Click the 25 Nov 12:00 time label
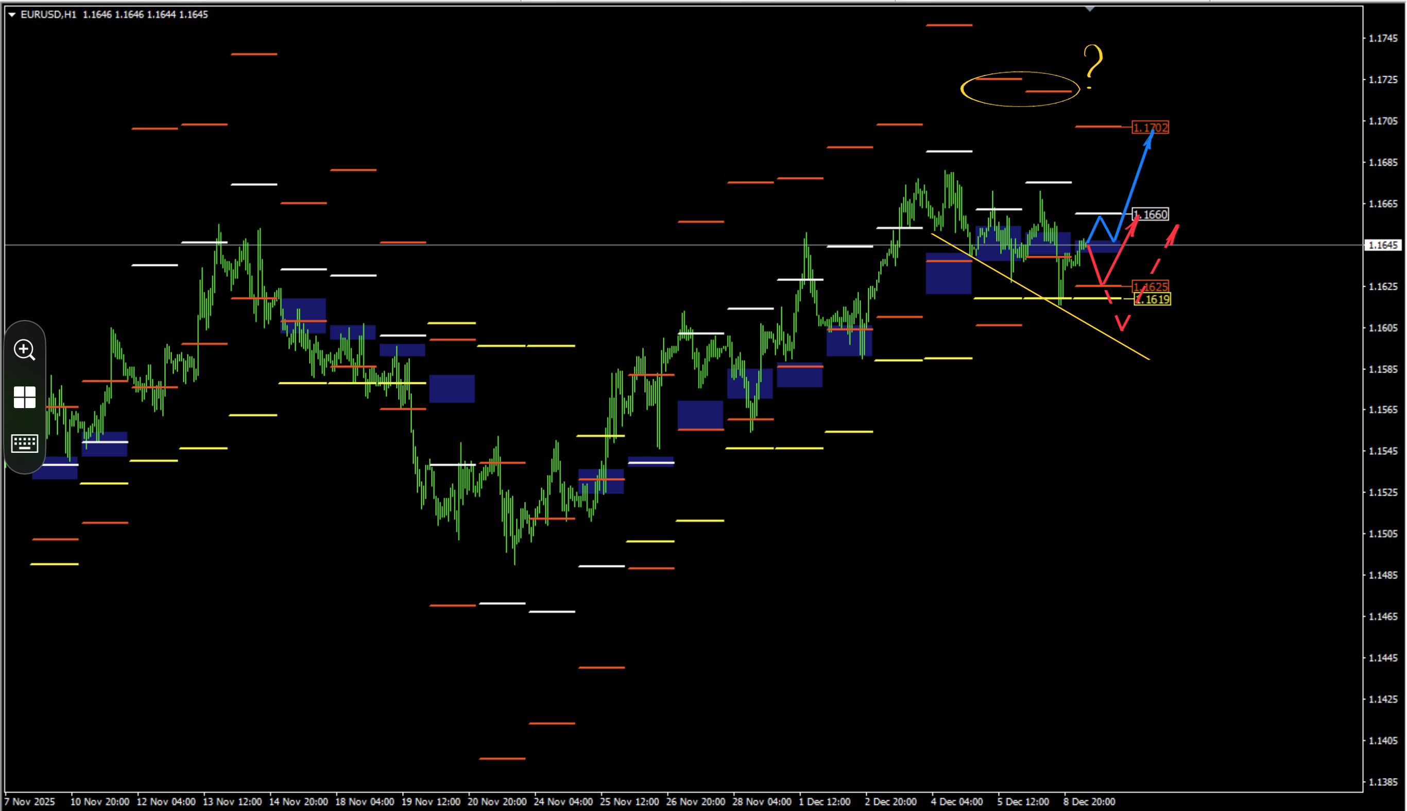The height and width of the screenshot is (811, 1407). pos(629,802)
